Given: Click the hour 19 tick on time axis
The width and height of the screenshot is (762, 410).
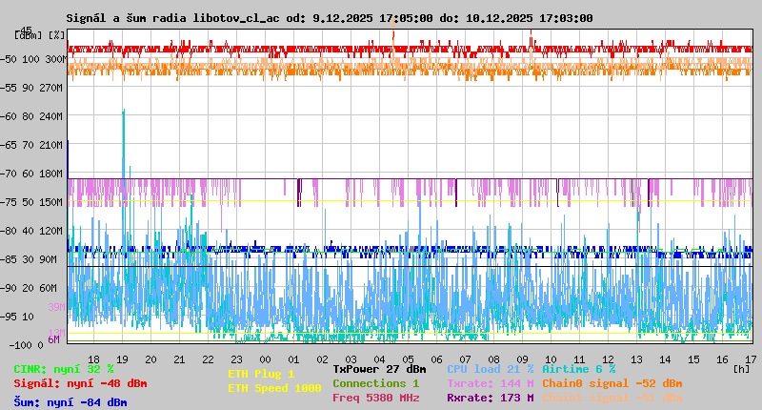Looking at the screenshot, I should [123, 359].
